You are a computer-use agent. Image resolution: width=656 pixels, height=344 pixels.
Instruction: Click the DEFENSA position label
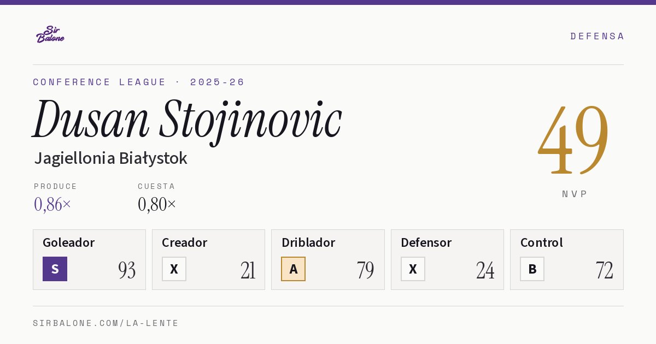point(597,36)
